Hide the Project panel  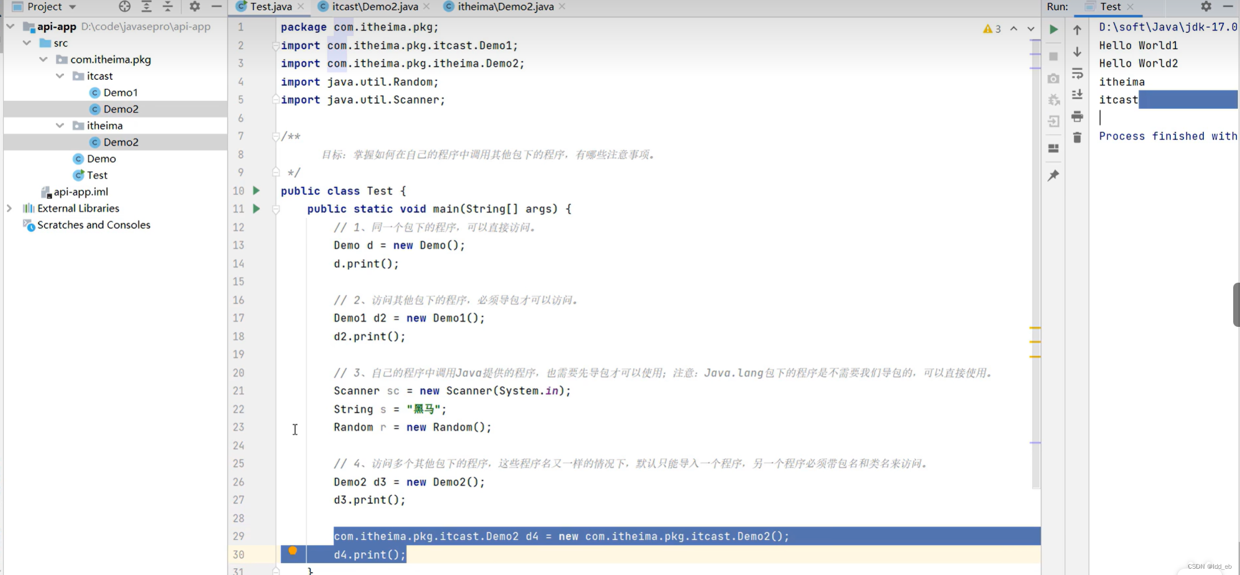point(216,7)
